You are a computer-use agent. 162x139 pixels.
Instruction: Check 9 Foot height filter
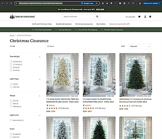[x=11, y=70]
